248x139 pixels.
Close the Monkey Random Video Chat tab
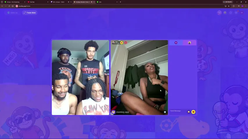(94, 2)
